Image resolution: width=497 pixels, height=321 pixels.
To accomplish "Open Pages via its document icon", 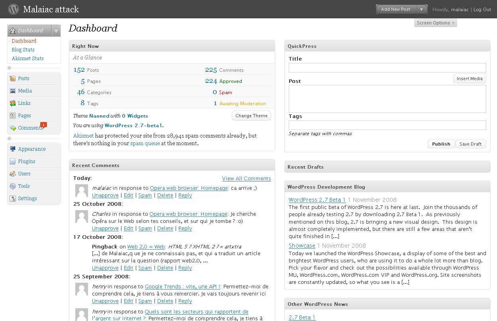I will pyautogui.click(x=13, y=116).
